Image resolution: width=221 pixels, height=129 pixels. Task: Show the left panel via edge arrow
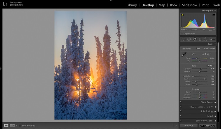(x=1, y=69)
